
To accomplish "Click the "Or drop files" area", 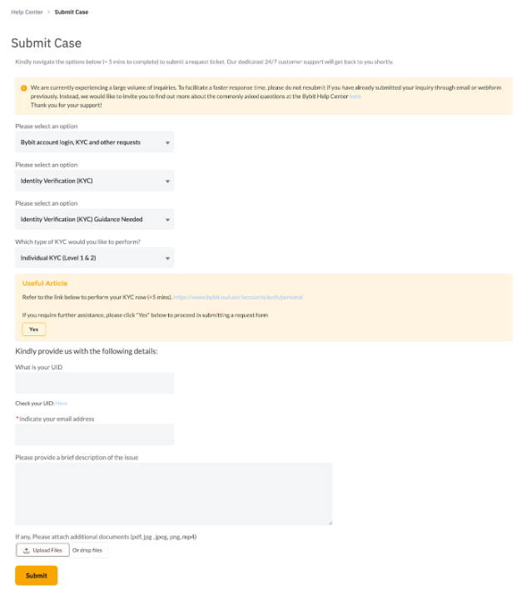I will pyautogui.click(x=87, y=550).
